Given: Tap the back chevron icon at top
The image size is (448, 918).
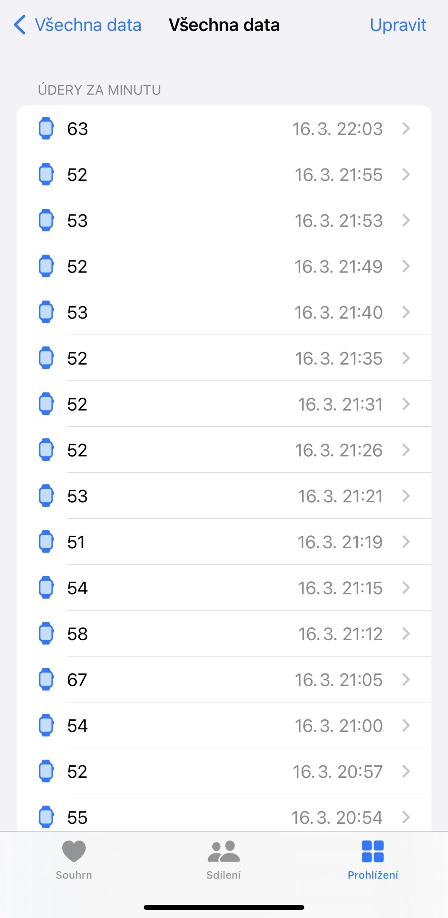Looking at the screenshot, I should pyautogui.click(x=20, y=25).
